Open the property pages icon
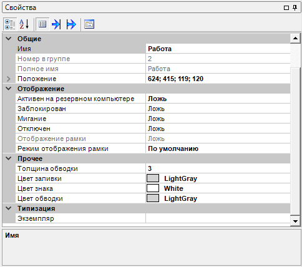 click(x=89, y=24)
